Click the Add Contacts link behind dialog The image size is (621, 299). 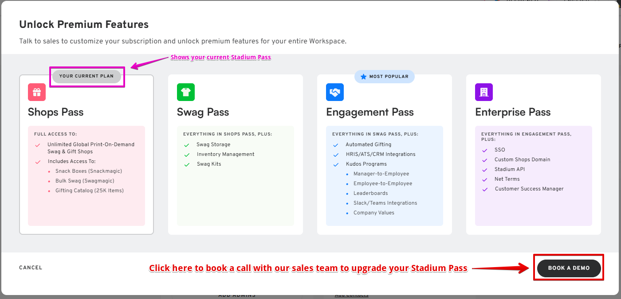coord(351,295)
